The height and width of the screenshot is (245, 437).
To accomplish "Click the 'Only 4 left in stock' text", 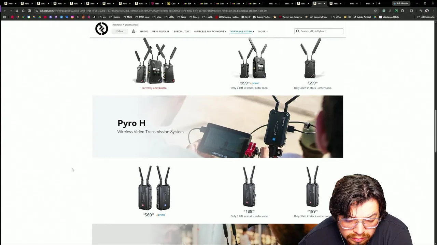I will click(313, 88).
